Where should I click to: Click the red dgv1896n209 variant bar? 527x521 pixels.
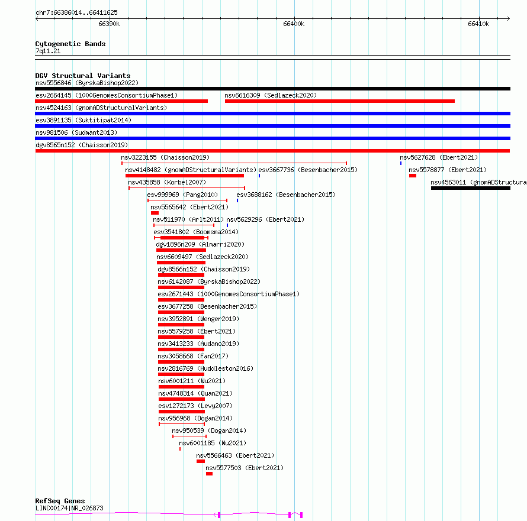[181, 250]
